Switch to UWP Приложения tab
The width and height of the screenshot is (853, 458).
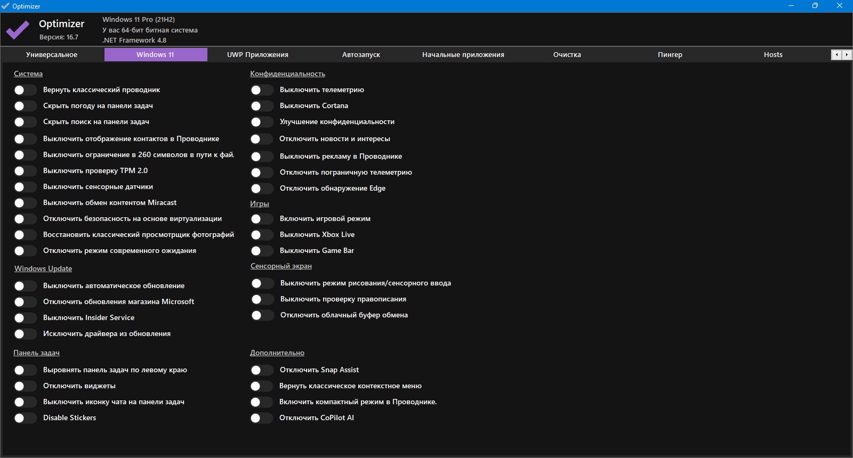click(x=257, y=55)
